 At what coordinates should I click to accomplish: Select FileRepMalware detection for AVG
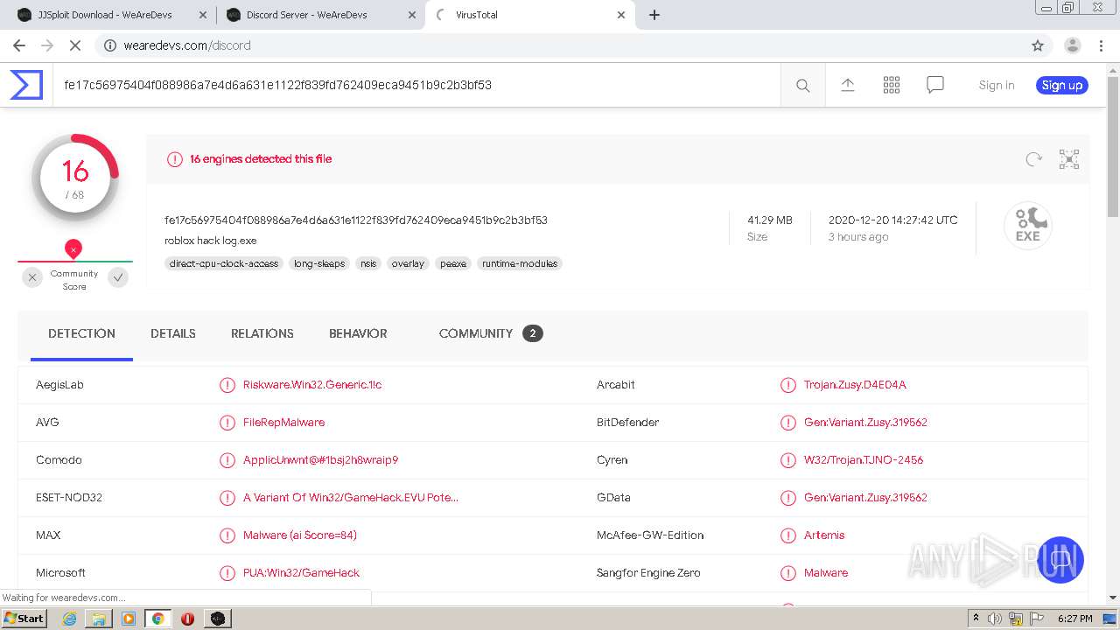pyautogui.click(x=283, y=423)
